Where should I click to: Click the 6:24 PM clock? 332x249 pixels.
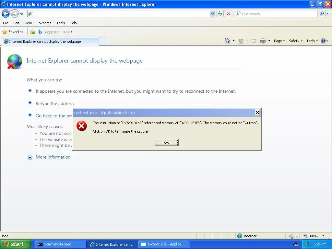click(320, 244)
